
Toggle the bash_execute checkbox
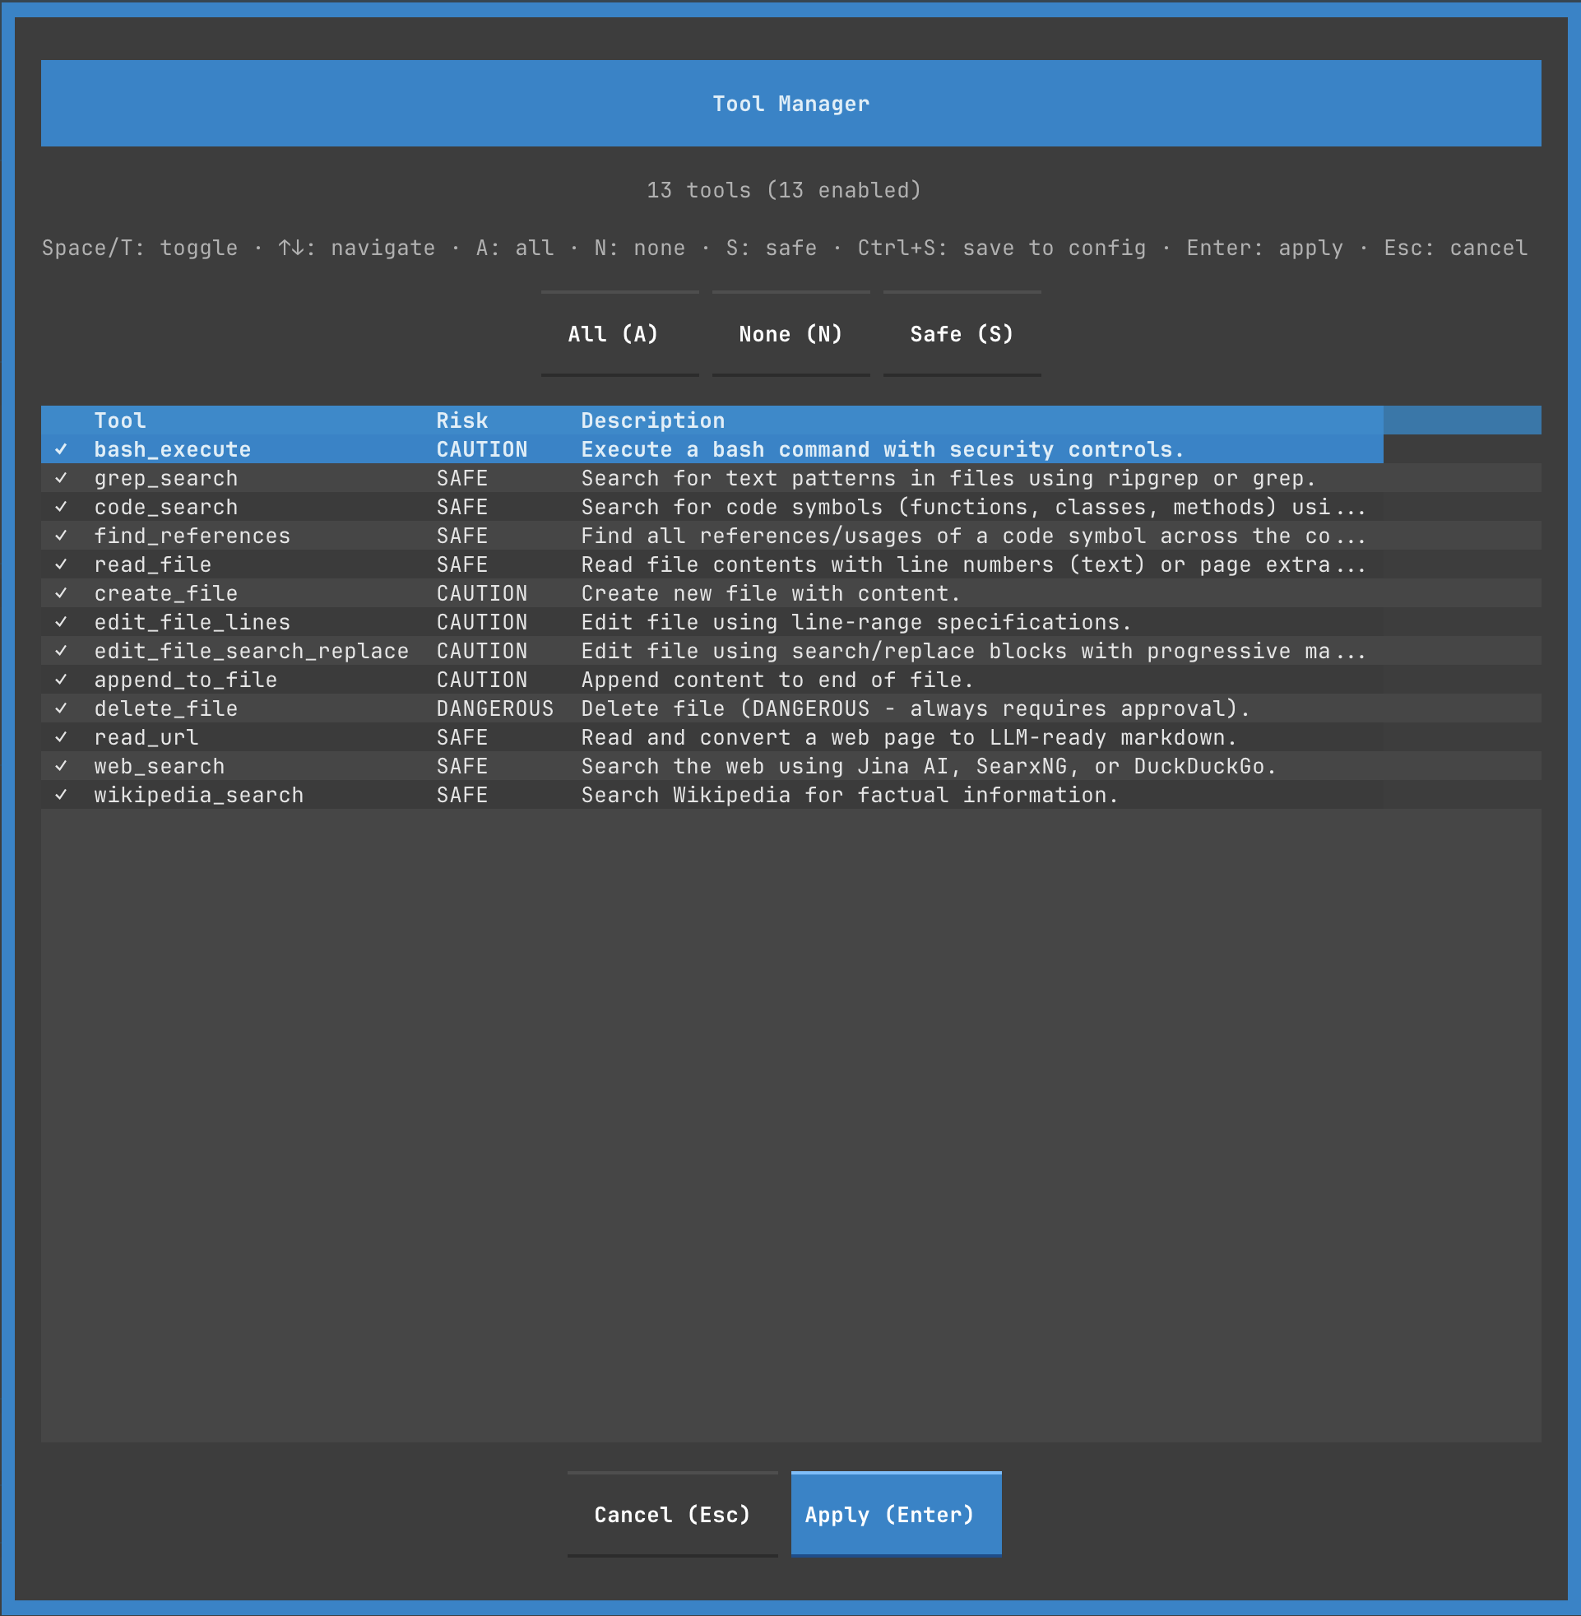coord(62,449)
